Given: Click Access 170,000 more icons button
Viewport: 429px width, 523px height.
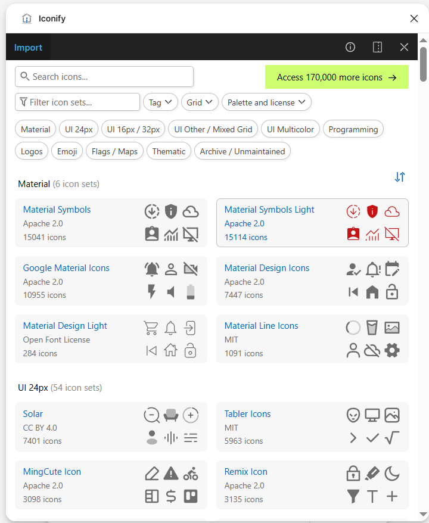Looking at the screenshot, I should 337,77.
